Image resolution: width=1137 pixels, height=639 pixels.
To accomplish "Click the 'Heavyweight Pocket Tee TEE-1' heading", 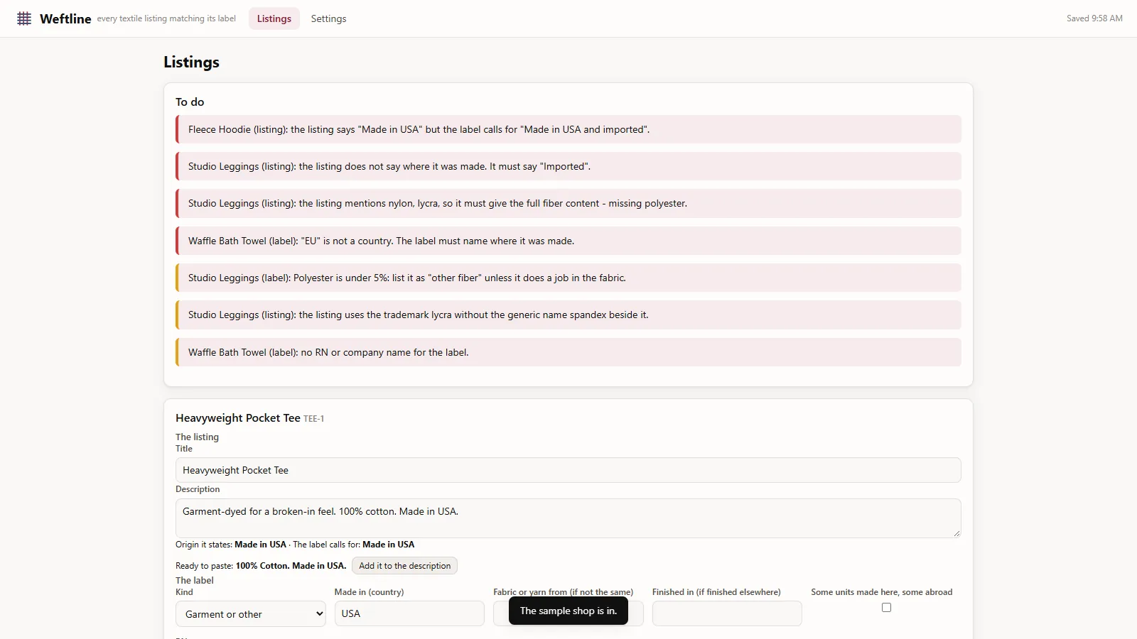I will click(249, 418).
